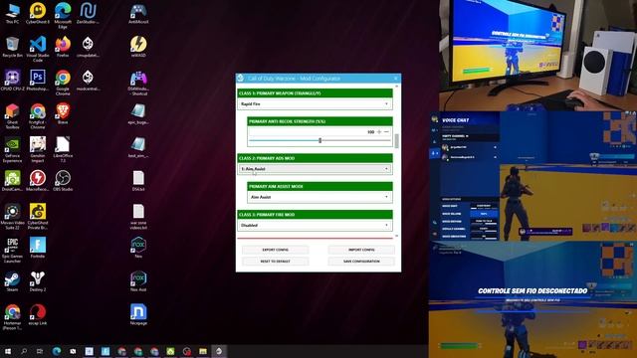The image size is (637, 358).
Task: Open CyberGhost 8 desktop icon
Action: 38,13
